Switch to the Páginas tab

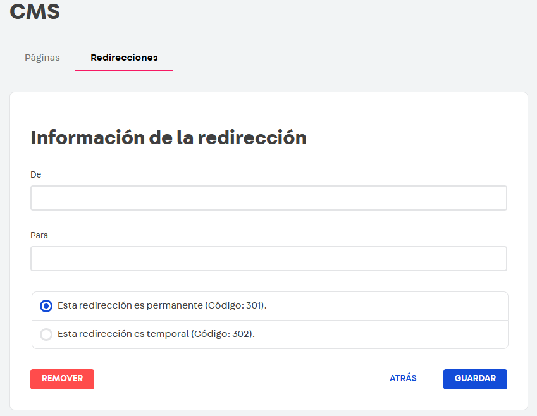(42, 57)
